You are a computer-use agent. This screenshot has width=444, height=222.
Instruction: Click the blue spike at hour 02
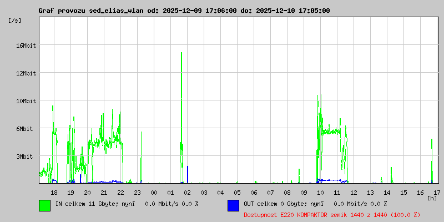(x=188, y=174)
